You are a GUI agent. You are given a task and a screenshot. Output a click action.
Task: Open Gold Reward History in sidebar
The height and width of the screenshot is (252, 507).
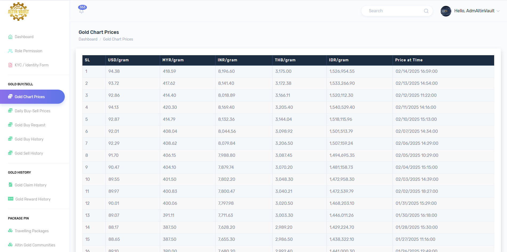(33, 199)
